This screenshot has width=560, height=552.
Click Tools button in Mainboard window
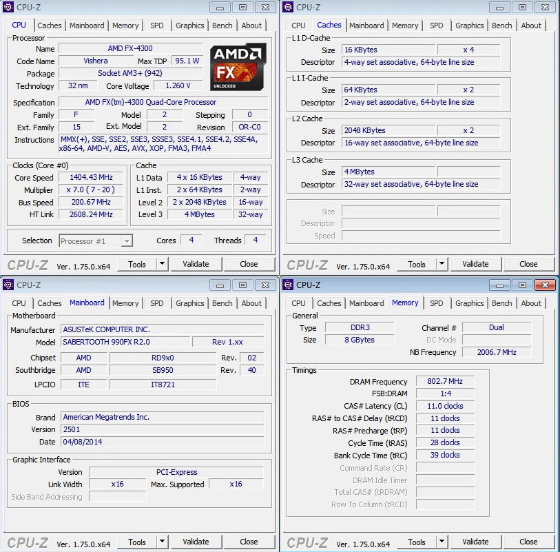(137, 542)
